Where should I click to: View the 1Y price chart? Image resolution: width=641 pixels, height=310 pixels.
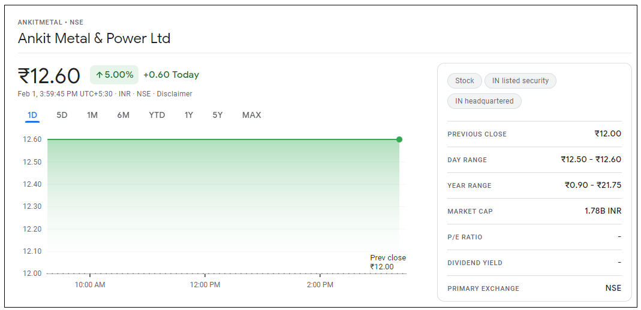(188, 115)
